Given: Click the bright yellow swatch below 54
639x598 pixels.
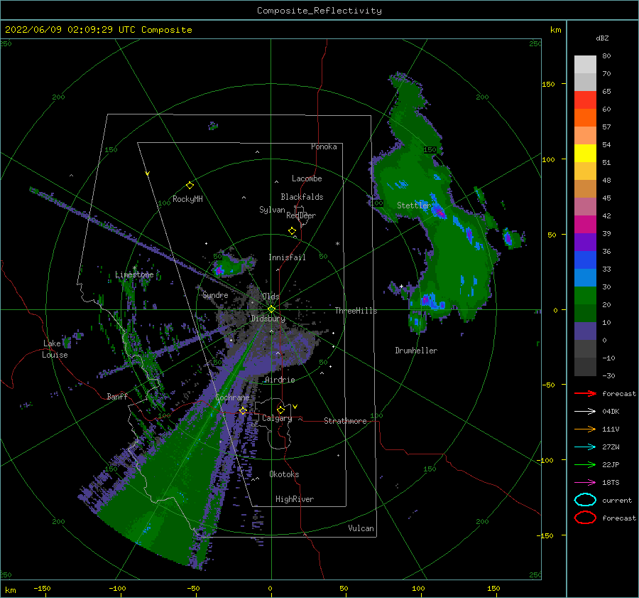Looking at the screenshot, I should pos(585,153).
